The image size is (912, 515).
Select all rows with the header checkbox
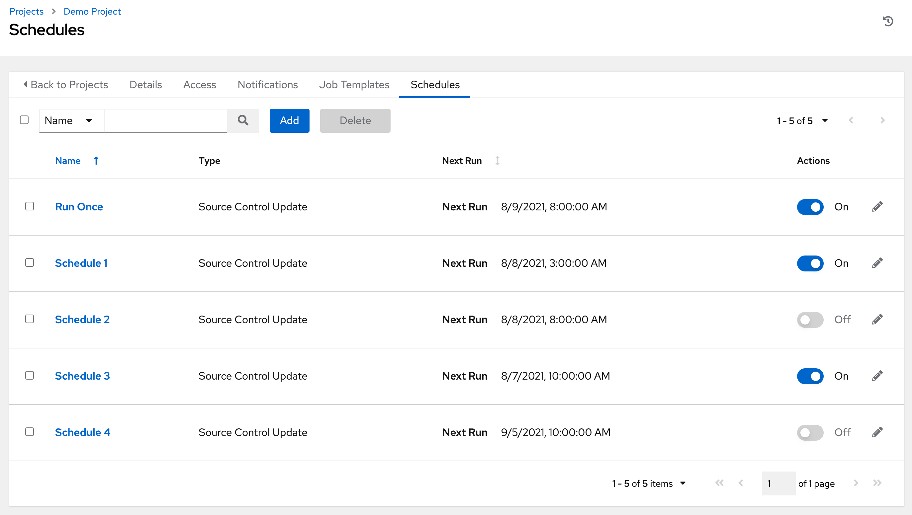point(25,120)
